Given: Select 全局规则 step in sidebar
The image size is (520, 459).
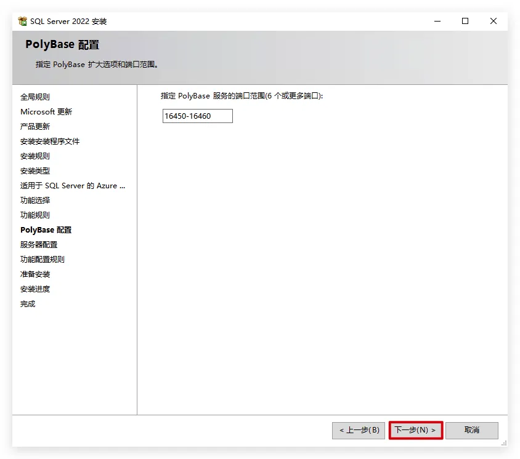Looking at the screenshot, I should [35, 97].
